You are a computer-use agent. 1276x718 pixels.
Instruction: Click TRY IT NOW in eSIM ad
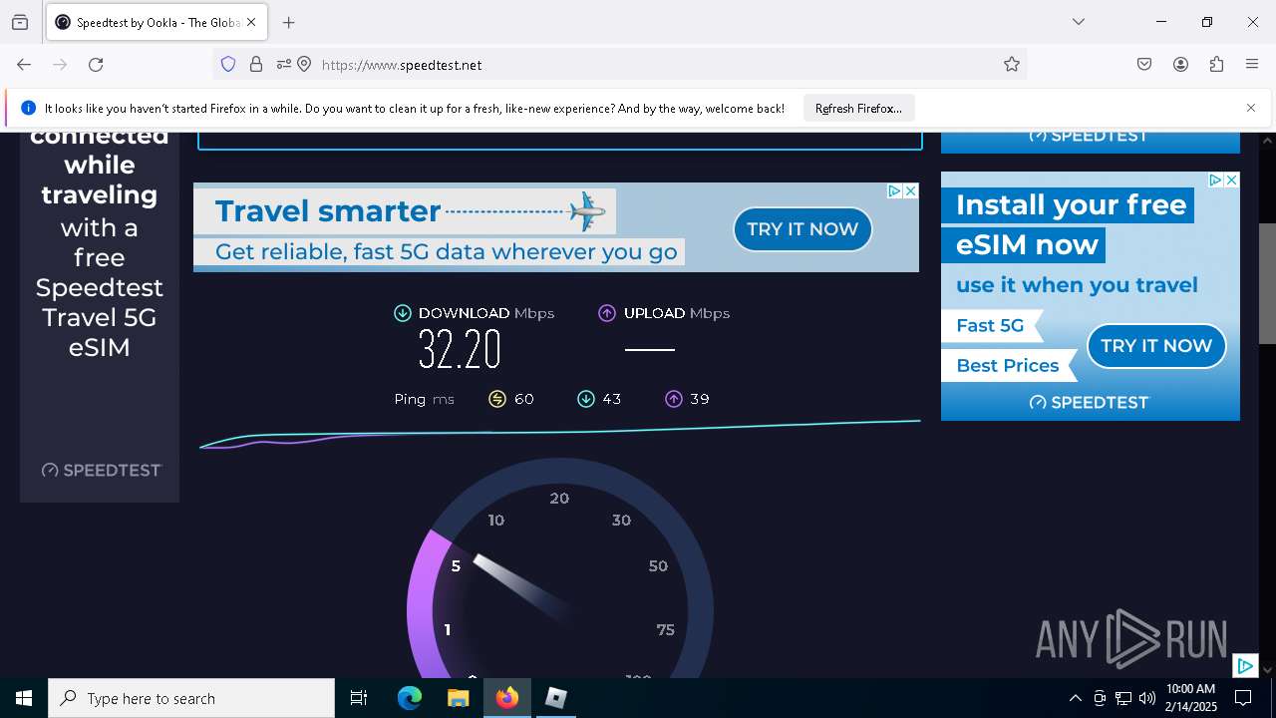pos(1156,346)
